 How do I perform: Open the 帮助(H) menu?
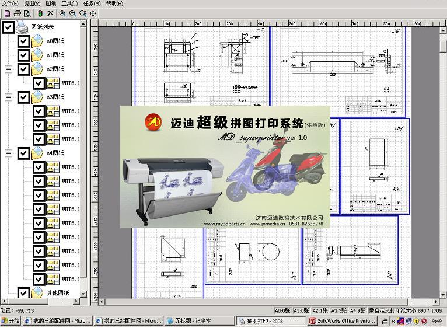click(114, 4)
